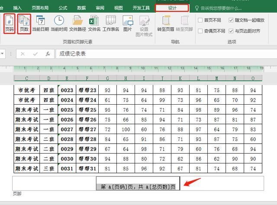The width and height of the screenshot is (277, 205).
Task: Select column O header
Action: (x=253, y=78)
